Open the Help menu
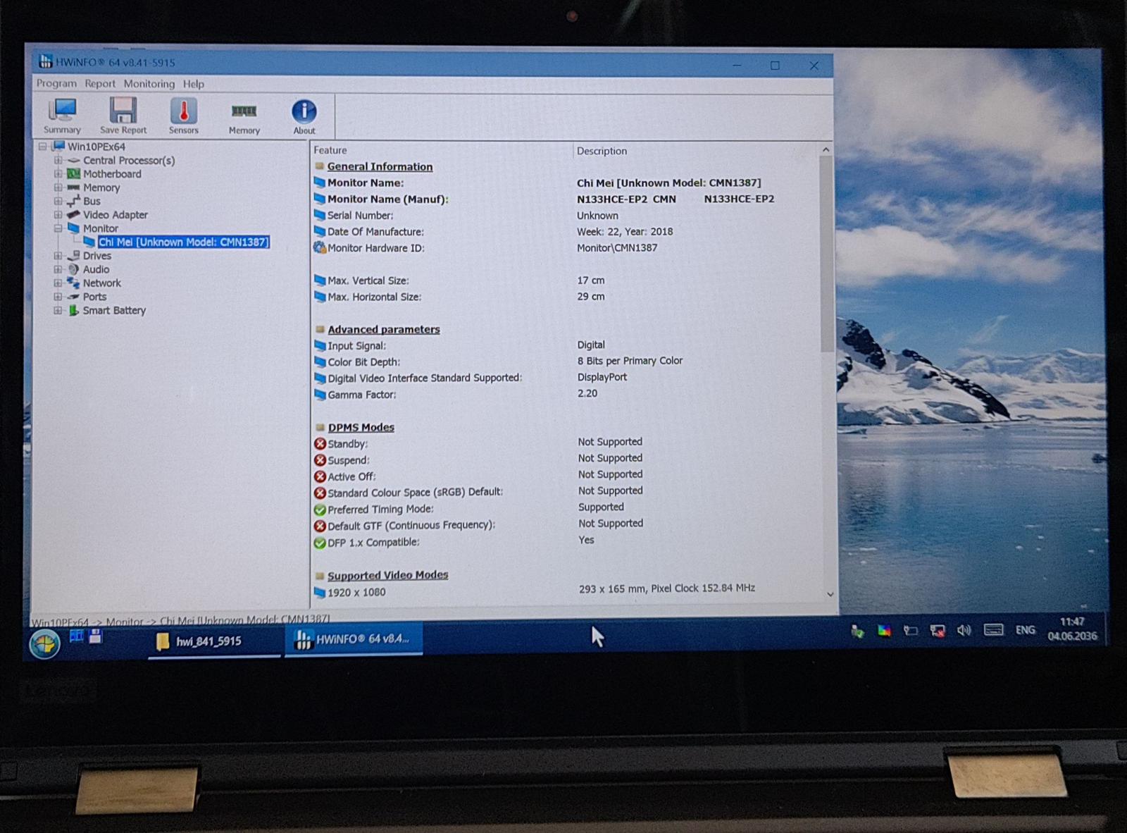This screenshot has width=1127, height=833. click(x=194, y=84)
